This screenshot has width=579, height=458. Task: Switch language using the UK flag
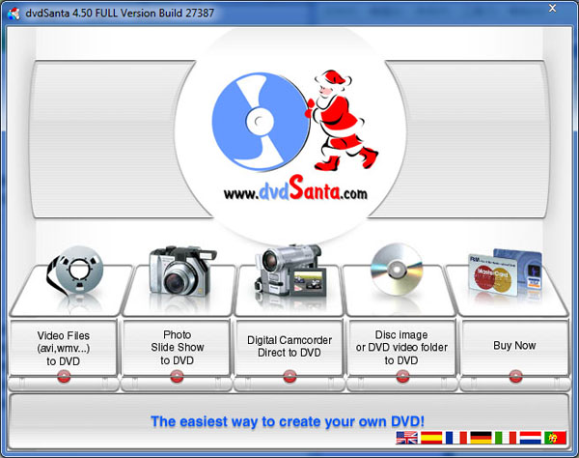[407, 439]
